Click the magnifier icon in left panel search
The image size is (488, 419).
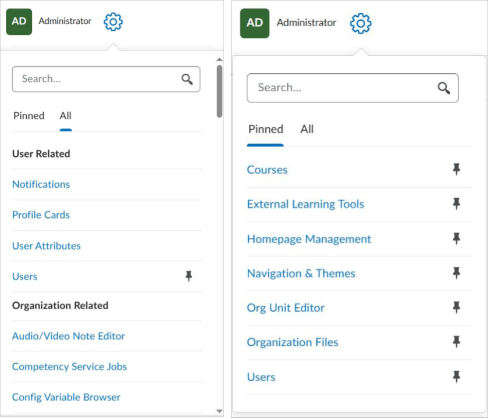click(187, 79)
